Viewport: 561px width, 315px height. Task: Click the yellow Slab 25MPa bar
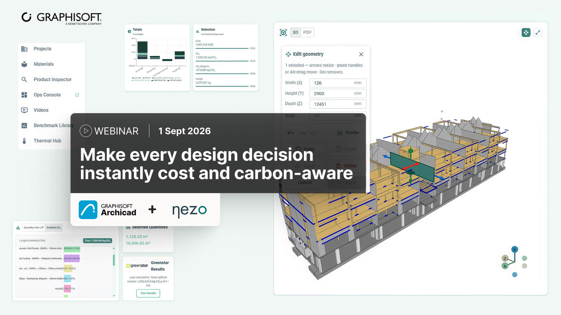pyautogui.click(x=68, y=268)
